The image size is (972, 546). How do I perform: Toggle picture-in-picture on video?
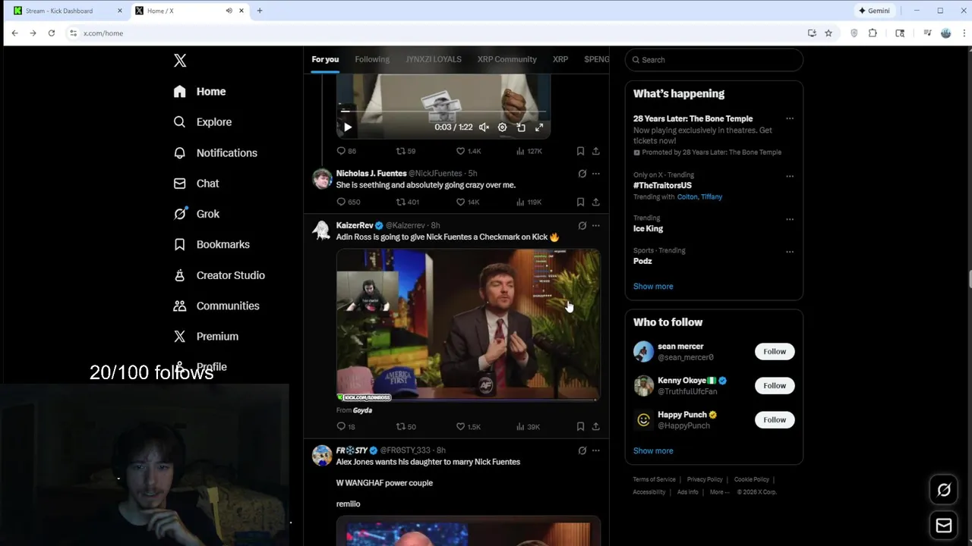521,127
